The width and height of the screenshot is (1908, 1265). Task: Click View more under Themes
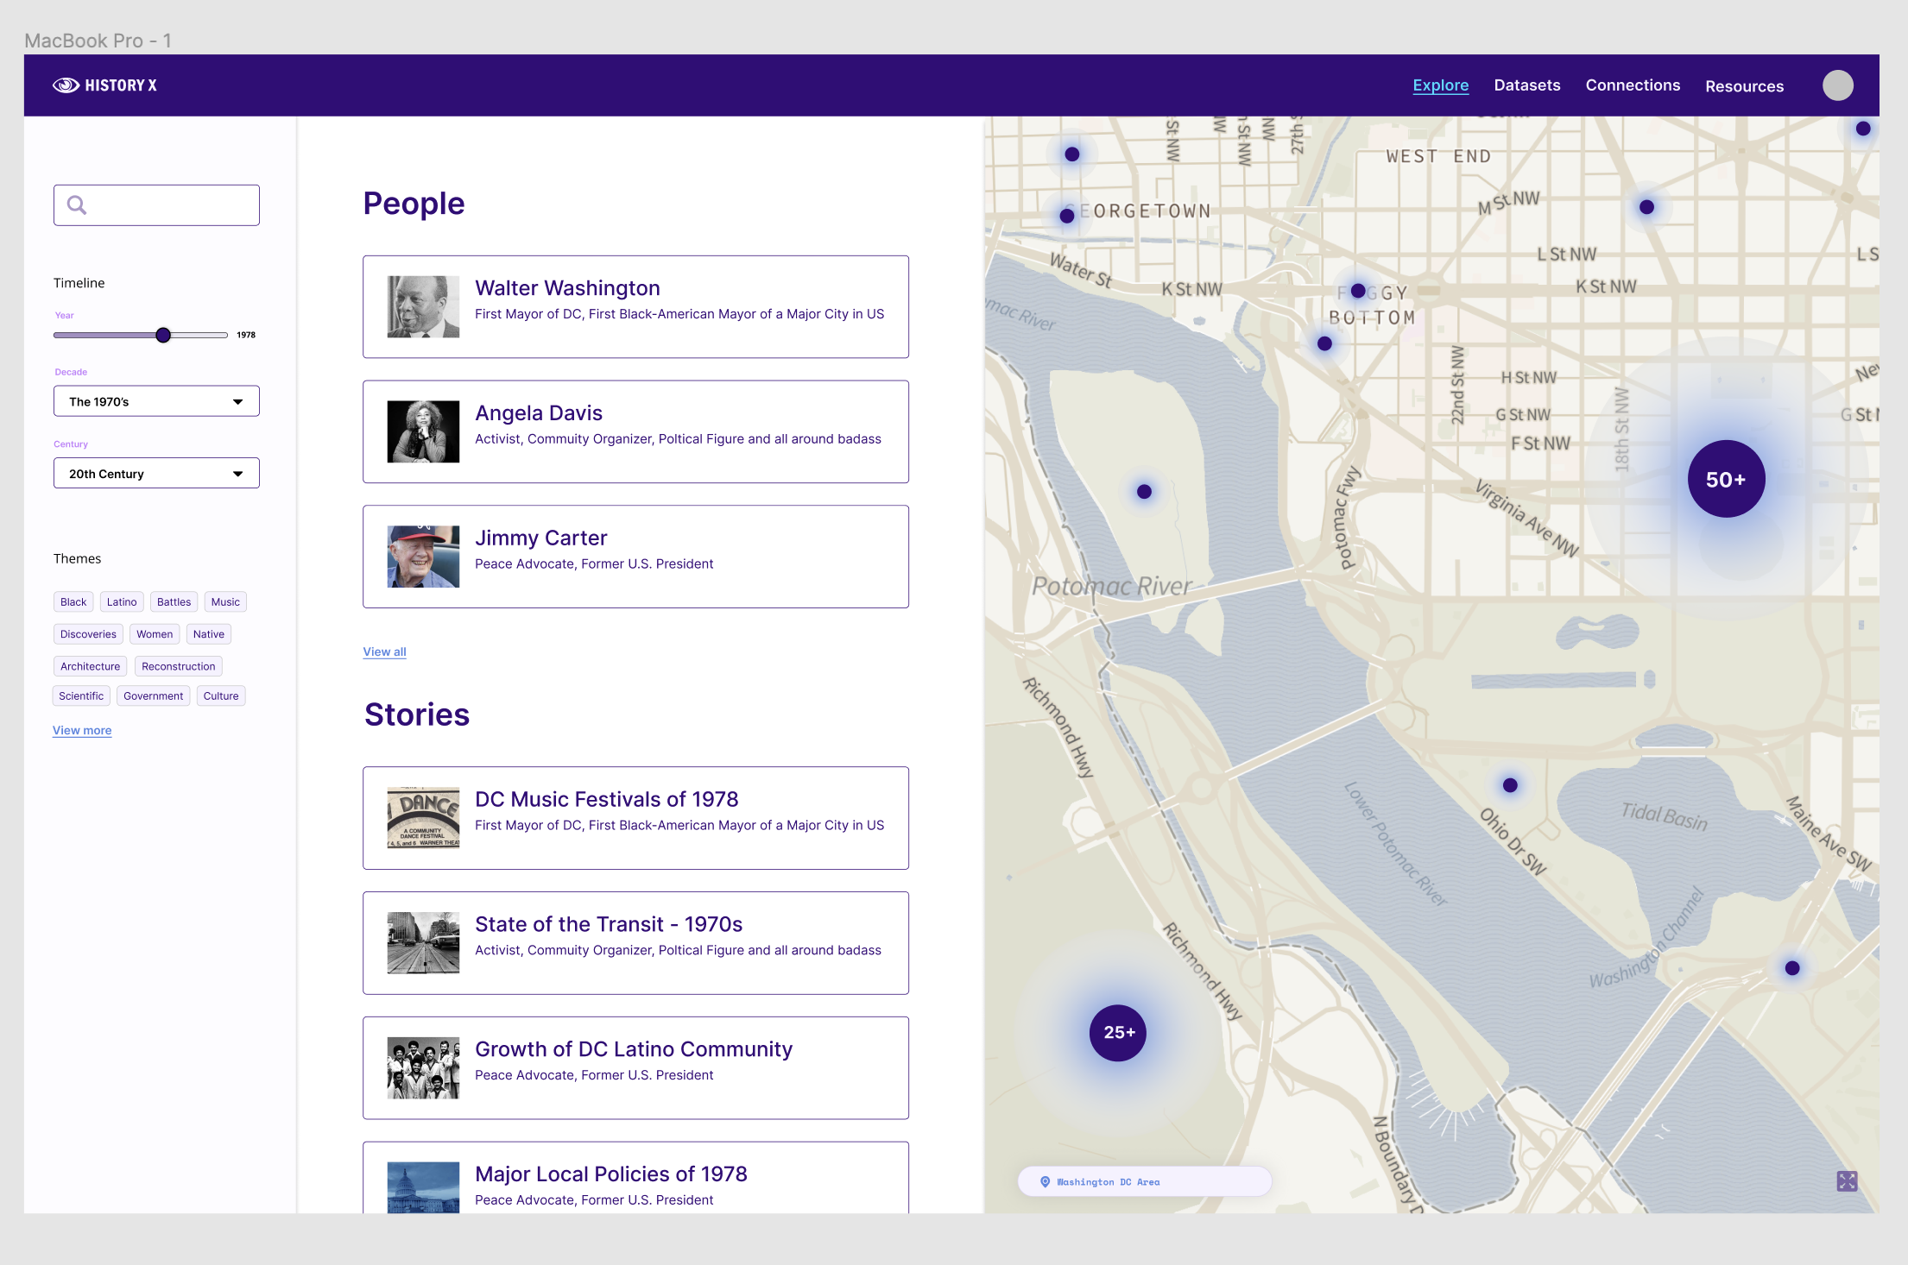click(82, 730)
